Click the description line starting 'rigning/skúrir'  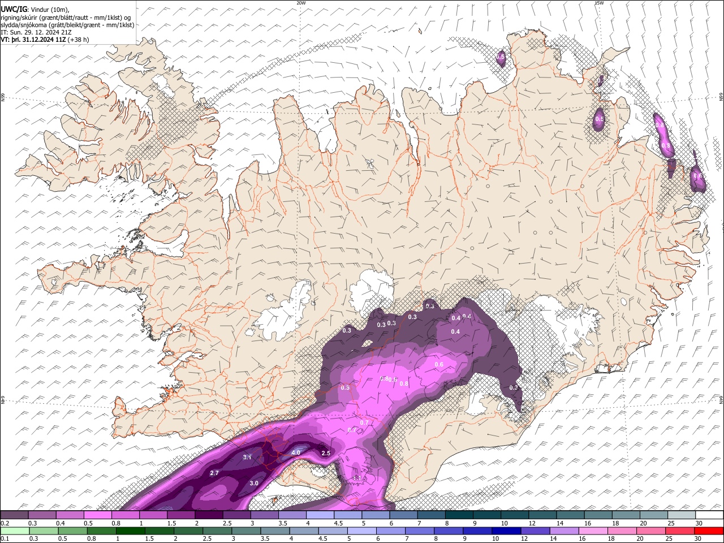coord(66,18)
